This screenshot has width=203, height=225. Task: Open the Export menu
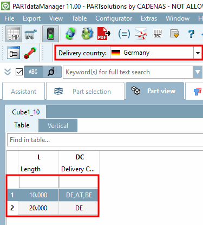click(x=31, y=18)
